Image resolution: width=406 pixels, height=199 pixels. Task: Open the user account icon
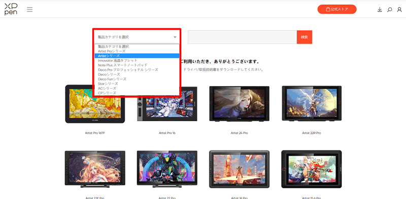point(399,10)
